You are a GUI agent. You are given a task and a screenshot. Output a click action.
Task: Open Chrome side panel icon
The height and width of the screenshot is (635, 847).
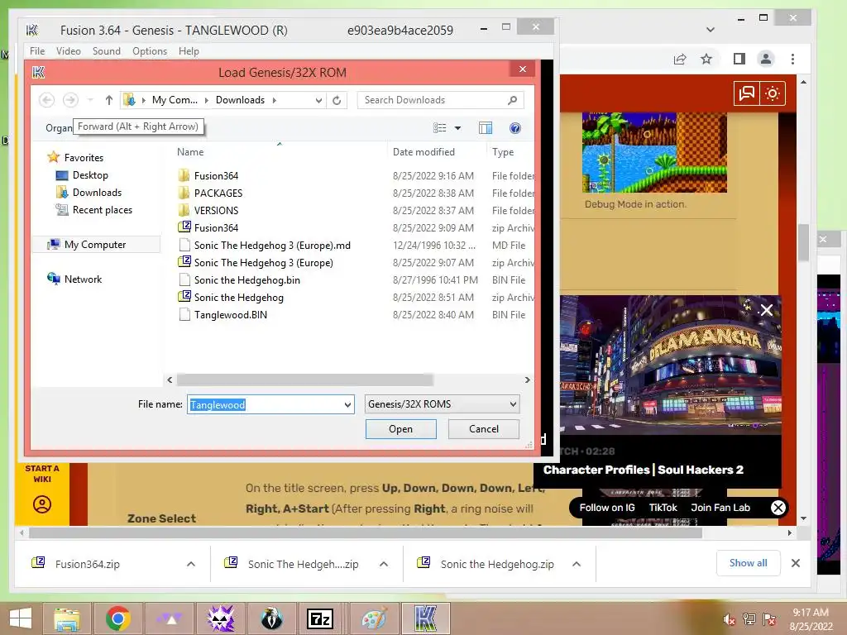(x=739, y=59)
